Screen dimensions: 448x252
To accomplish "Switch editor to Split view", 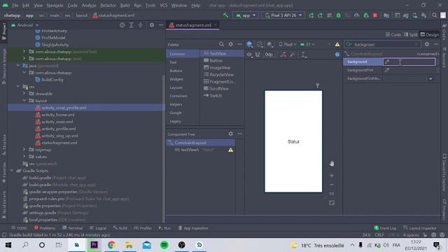I will click(411, 34).
